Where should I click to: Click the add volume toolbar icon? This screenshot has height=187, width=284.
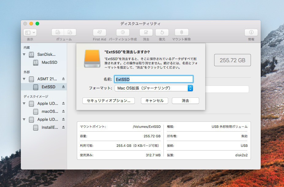tap(58, 32)
